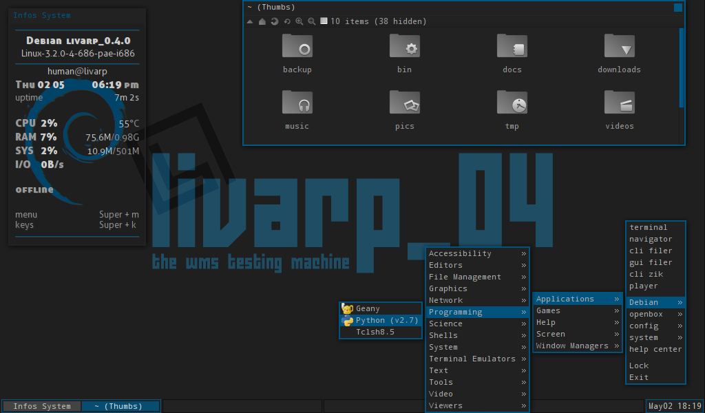Expand the Window Managers submenu
The image size is (705, 413).
[x=578, y=346]
